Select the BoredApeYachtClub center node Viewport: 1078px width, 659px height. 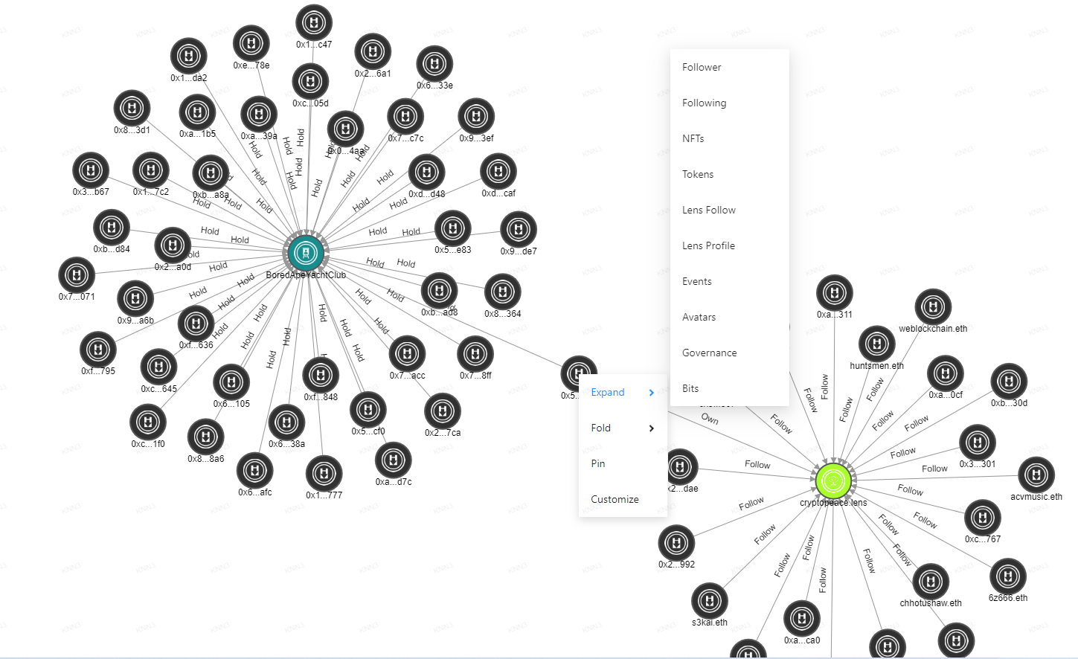(306, 253)
